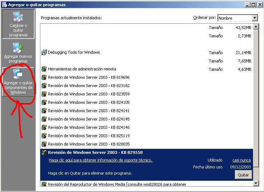Click the icon of KB 823182 entry

point(44,86)
